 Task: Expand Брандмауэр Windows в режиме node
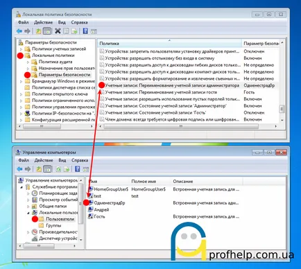coord(21,81)
